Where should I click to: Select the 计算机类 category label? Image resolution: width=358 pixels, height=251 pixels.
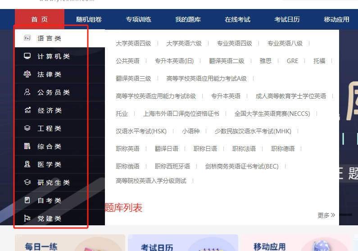(54, 56)
